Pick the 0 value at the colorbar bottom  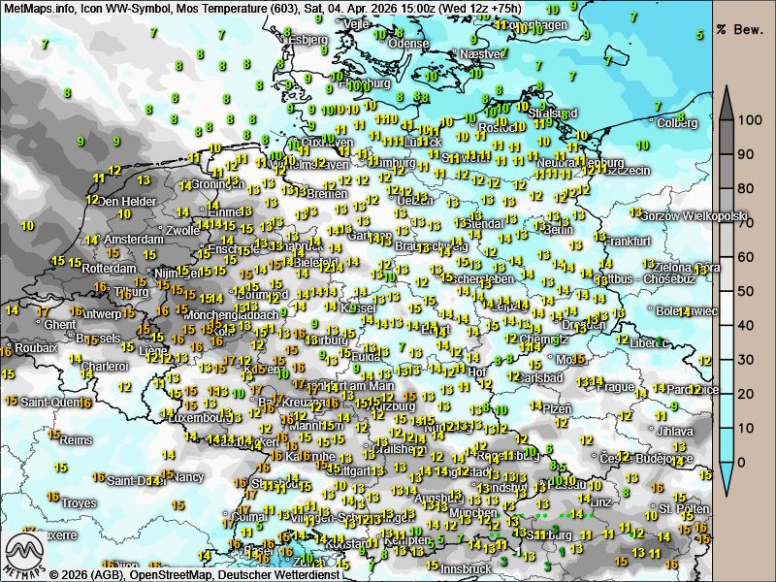pyautogui.click(x=743, y=462)
